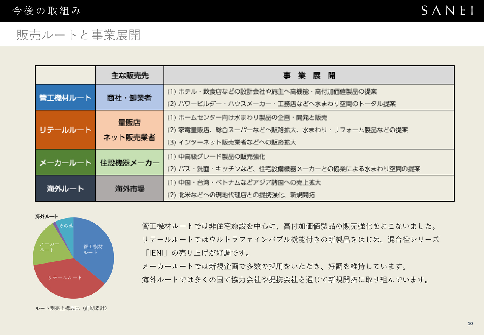This screenshot has height=335, width=484.
Task: Click the 事業展開 column header
Action: click(309, 75)
